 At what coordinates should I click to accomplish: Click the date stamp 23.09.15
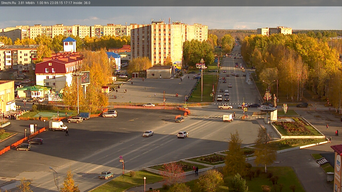[x=57, y=3]
